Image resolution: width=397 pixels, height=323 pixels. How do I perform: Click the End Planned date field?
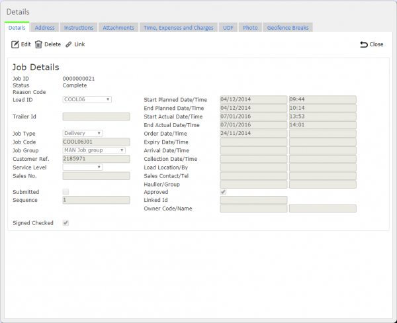(x=253, y=108)
